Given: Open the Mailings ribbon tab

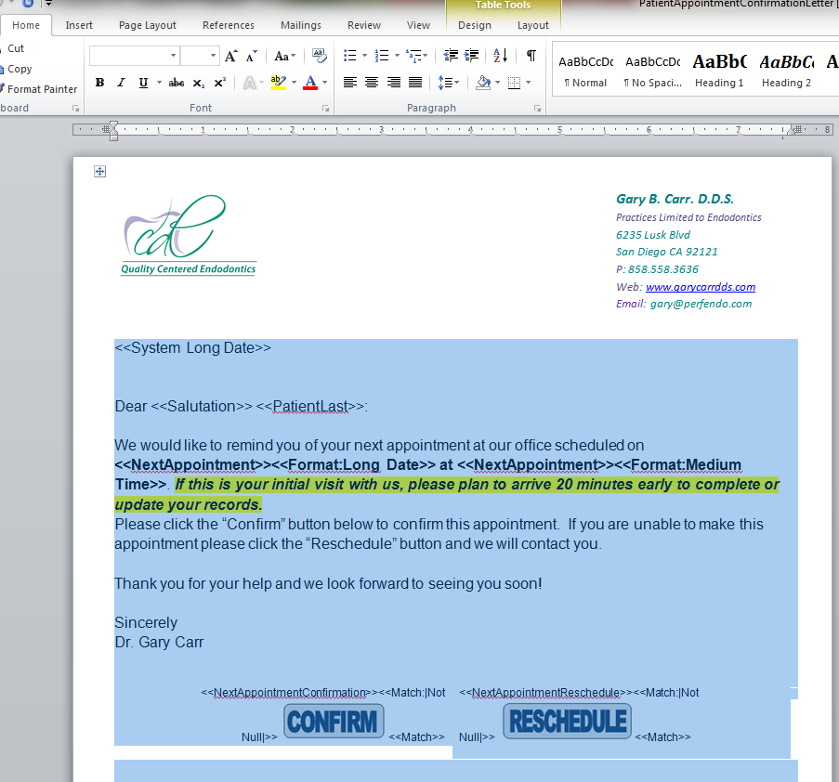Looking at the screenshot, I should [x=300, y=25].
